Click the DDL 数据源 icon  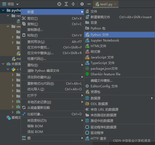[x=87, y=104]
